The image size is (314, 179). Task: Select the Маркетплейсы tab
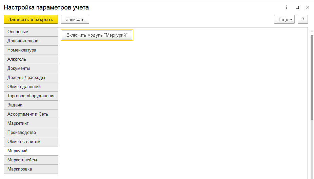click(x=31, y=160)
